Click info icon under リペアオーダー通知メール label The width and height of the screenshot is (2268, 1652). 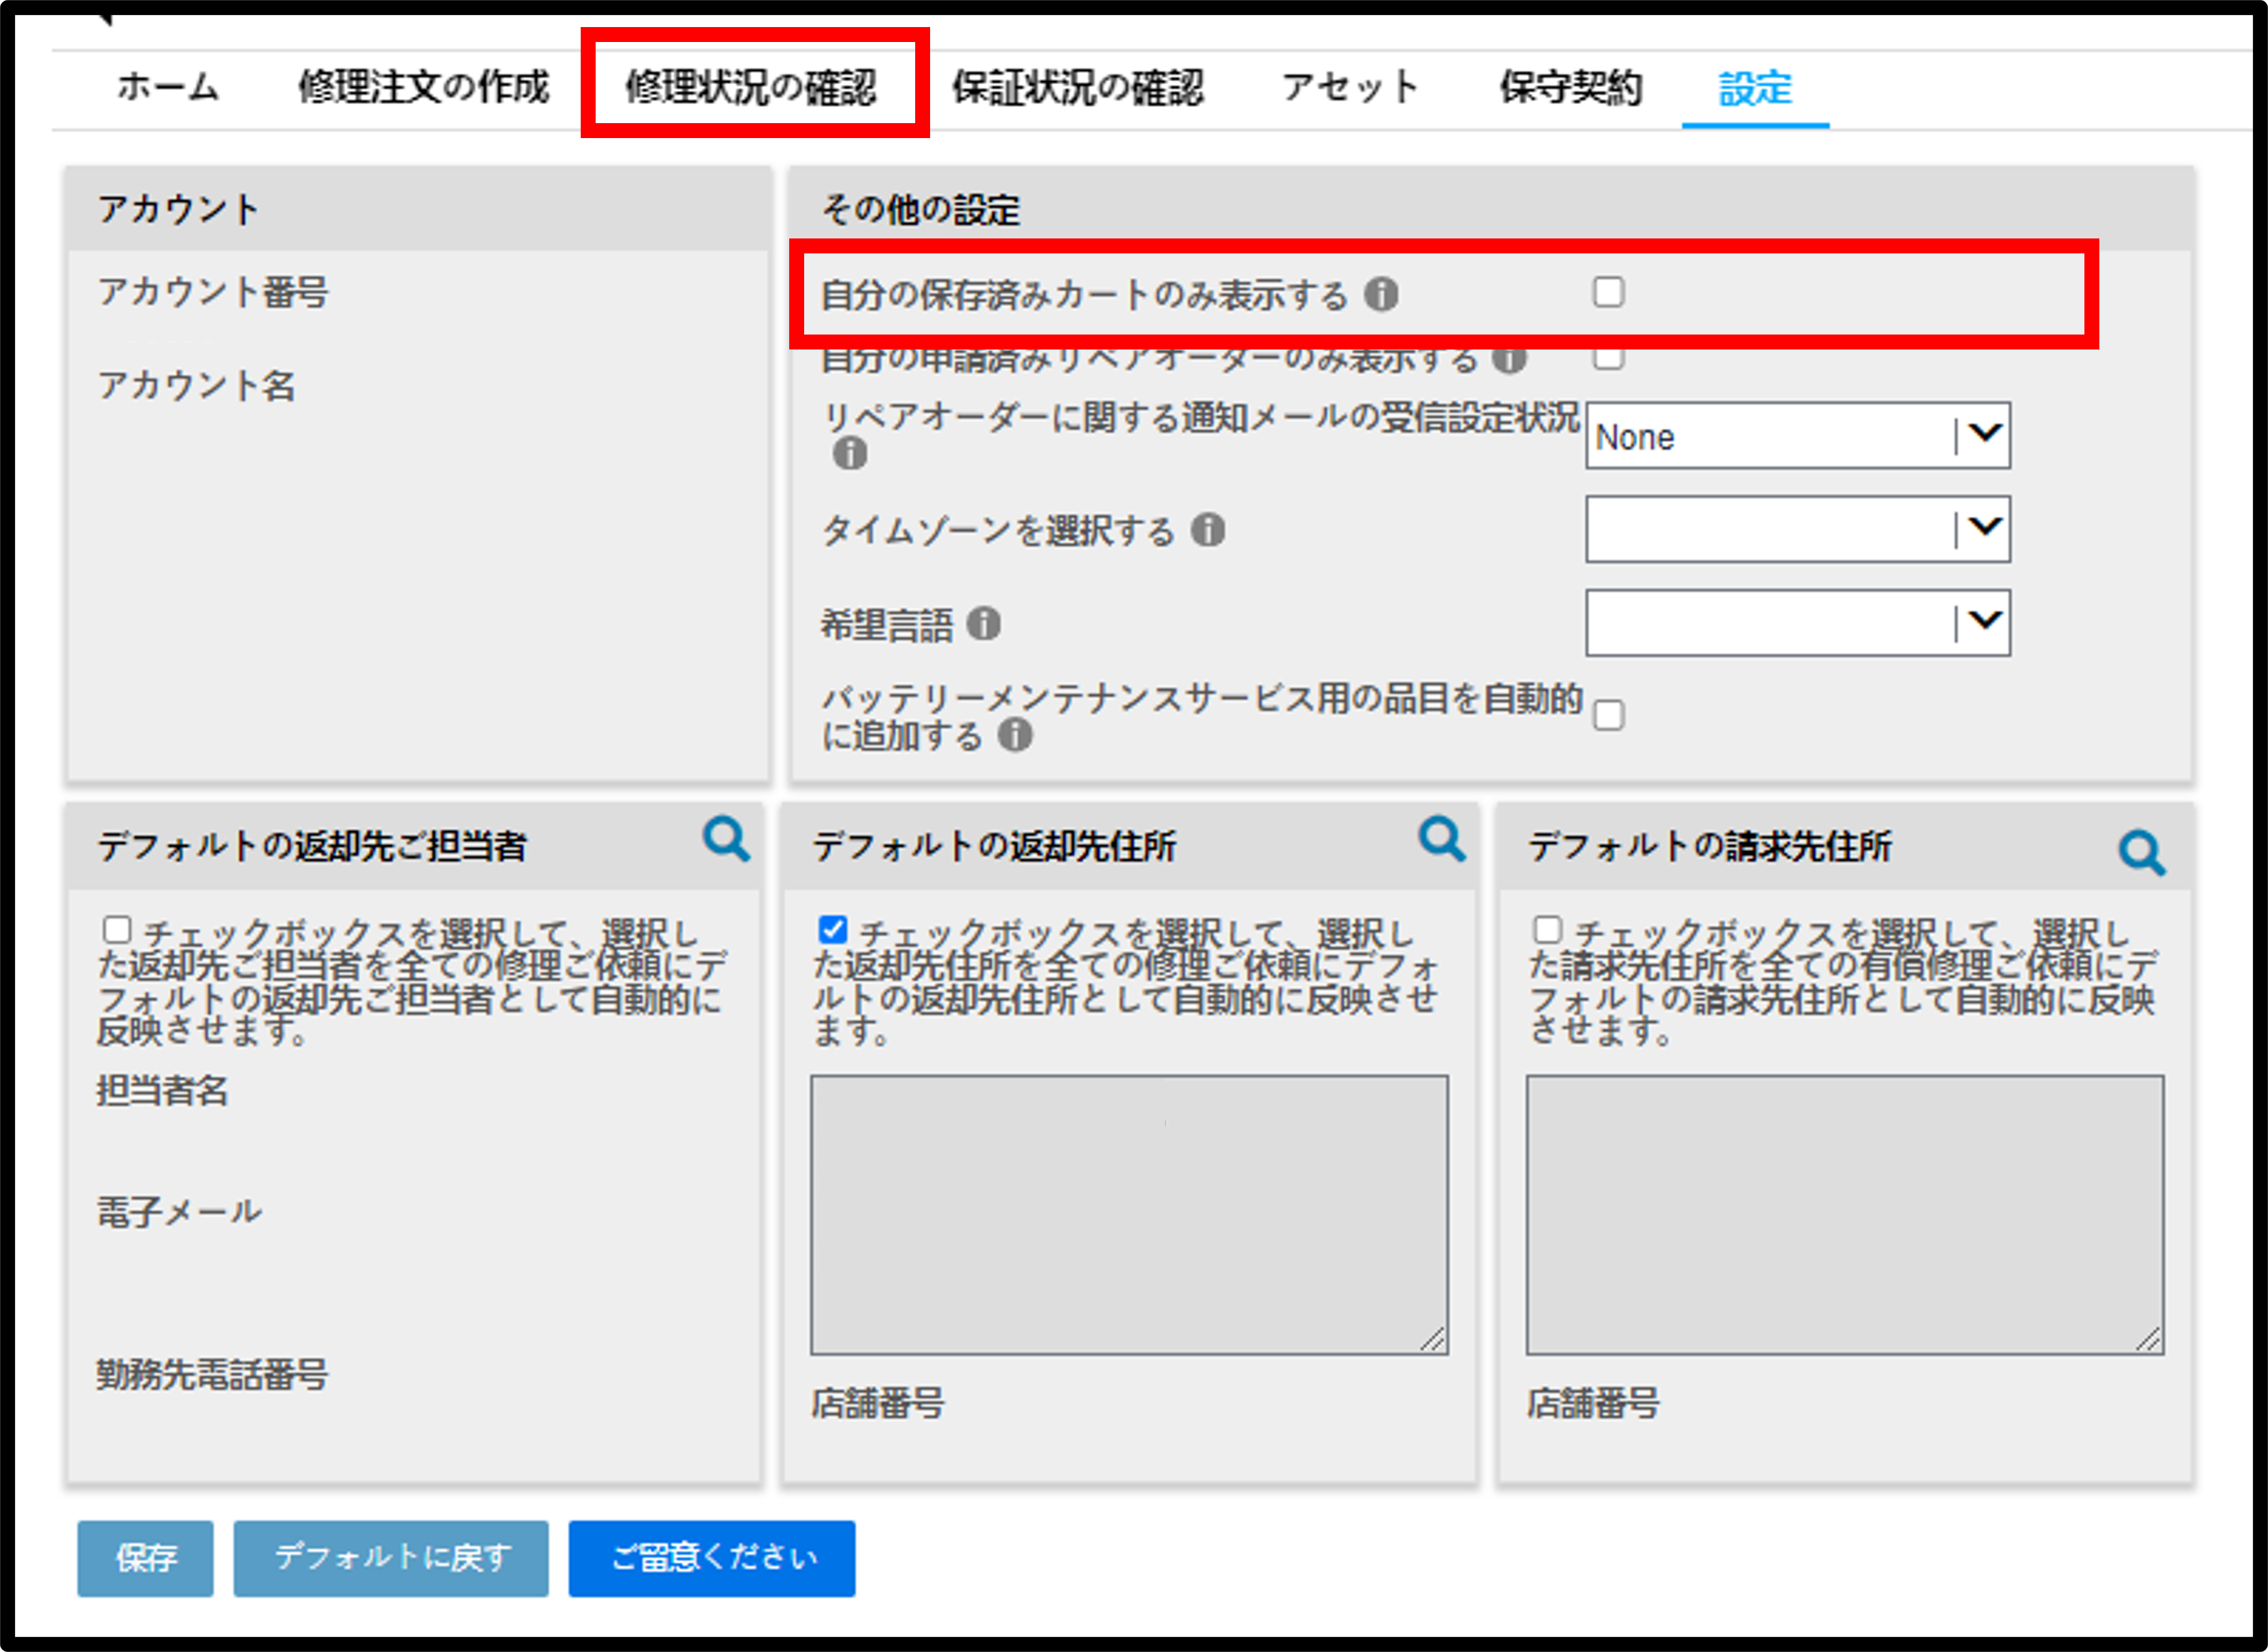(850, 454)
